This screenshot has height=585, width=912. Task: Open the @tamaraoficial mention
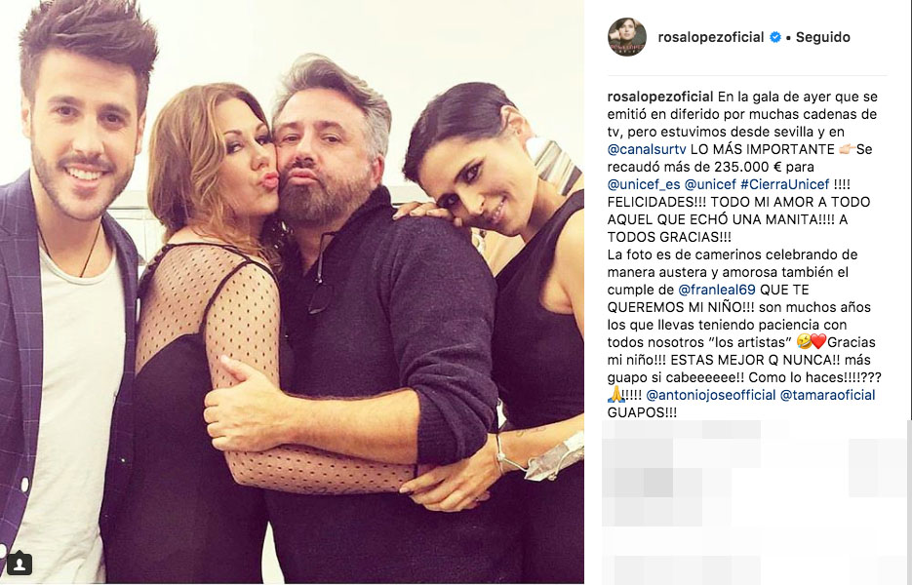tap(827, 395)
